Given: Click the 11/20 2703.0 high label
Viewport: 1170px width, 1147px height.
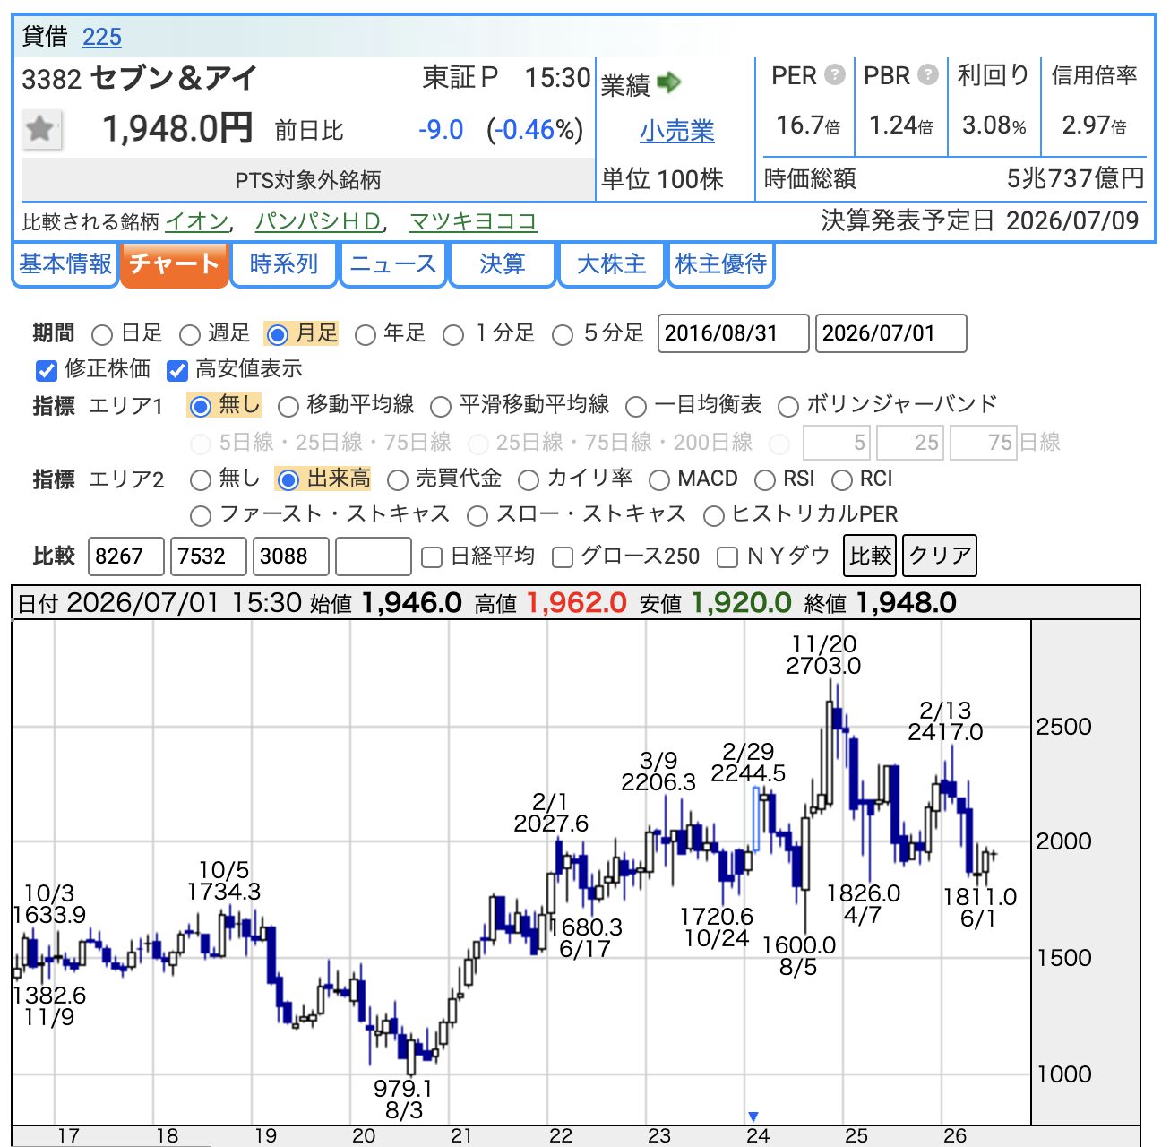Looking at the screenshot, I should coord(823,655).
